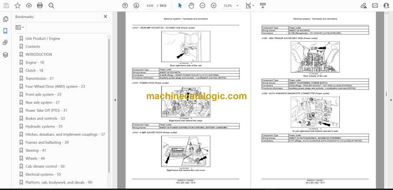This screenshot has height=190, width=393.
Task: Print the document
Action: (40, 6)
